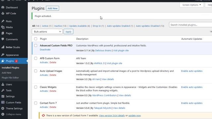Delete Classic Widgets plugin
The image size is (212, 119).
[x=53, y=91]
